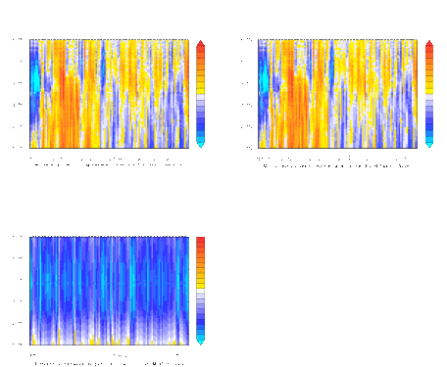Click the red arrow tip on the upper-left color bar
This screenshot has height=367, width=447.
click(x=201, y=43)
